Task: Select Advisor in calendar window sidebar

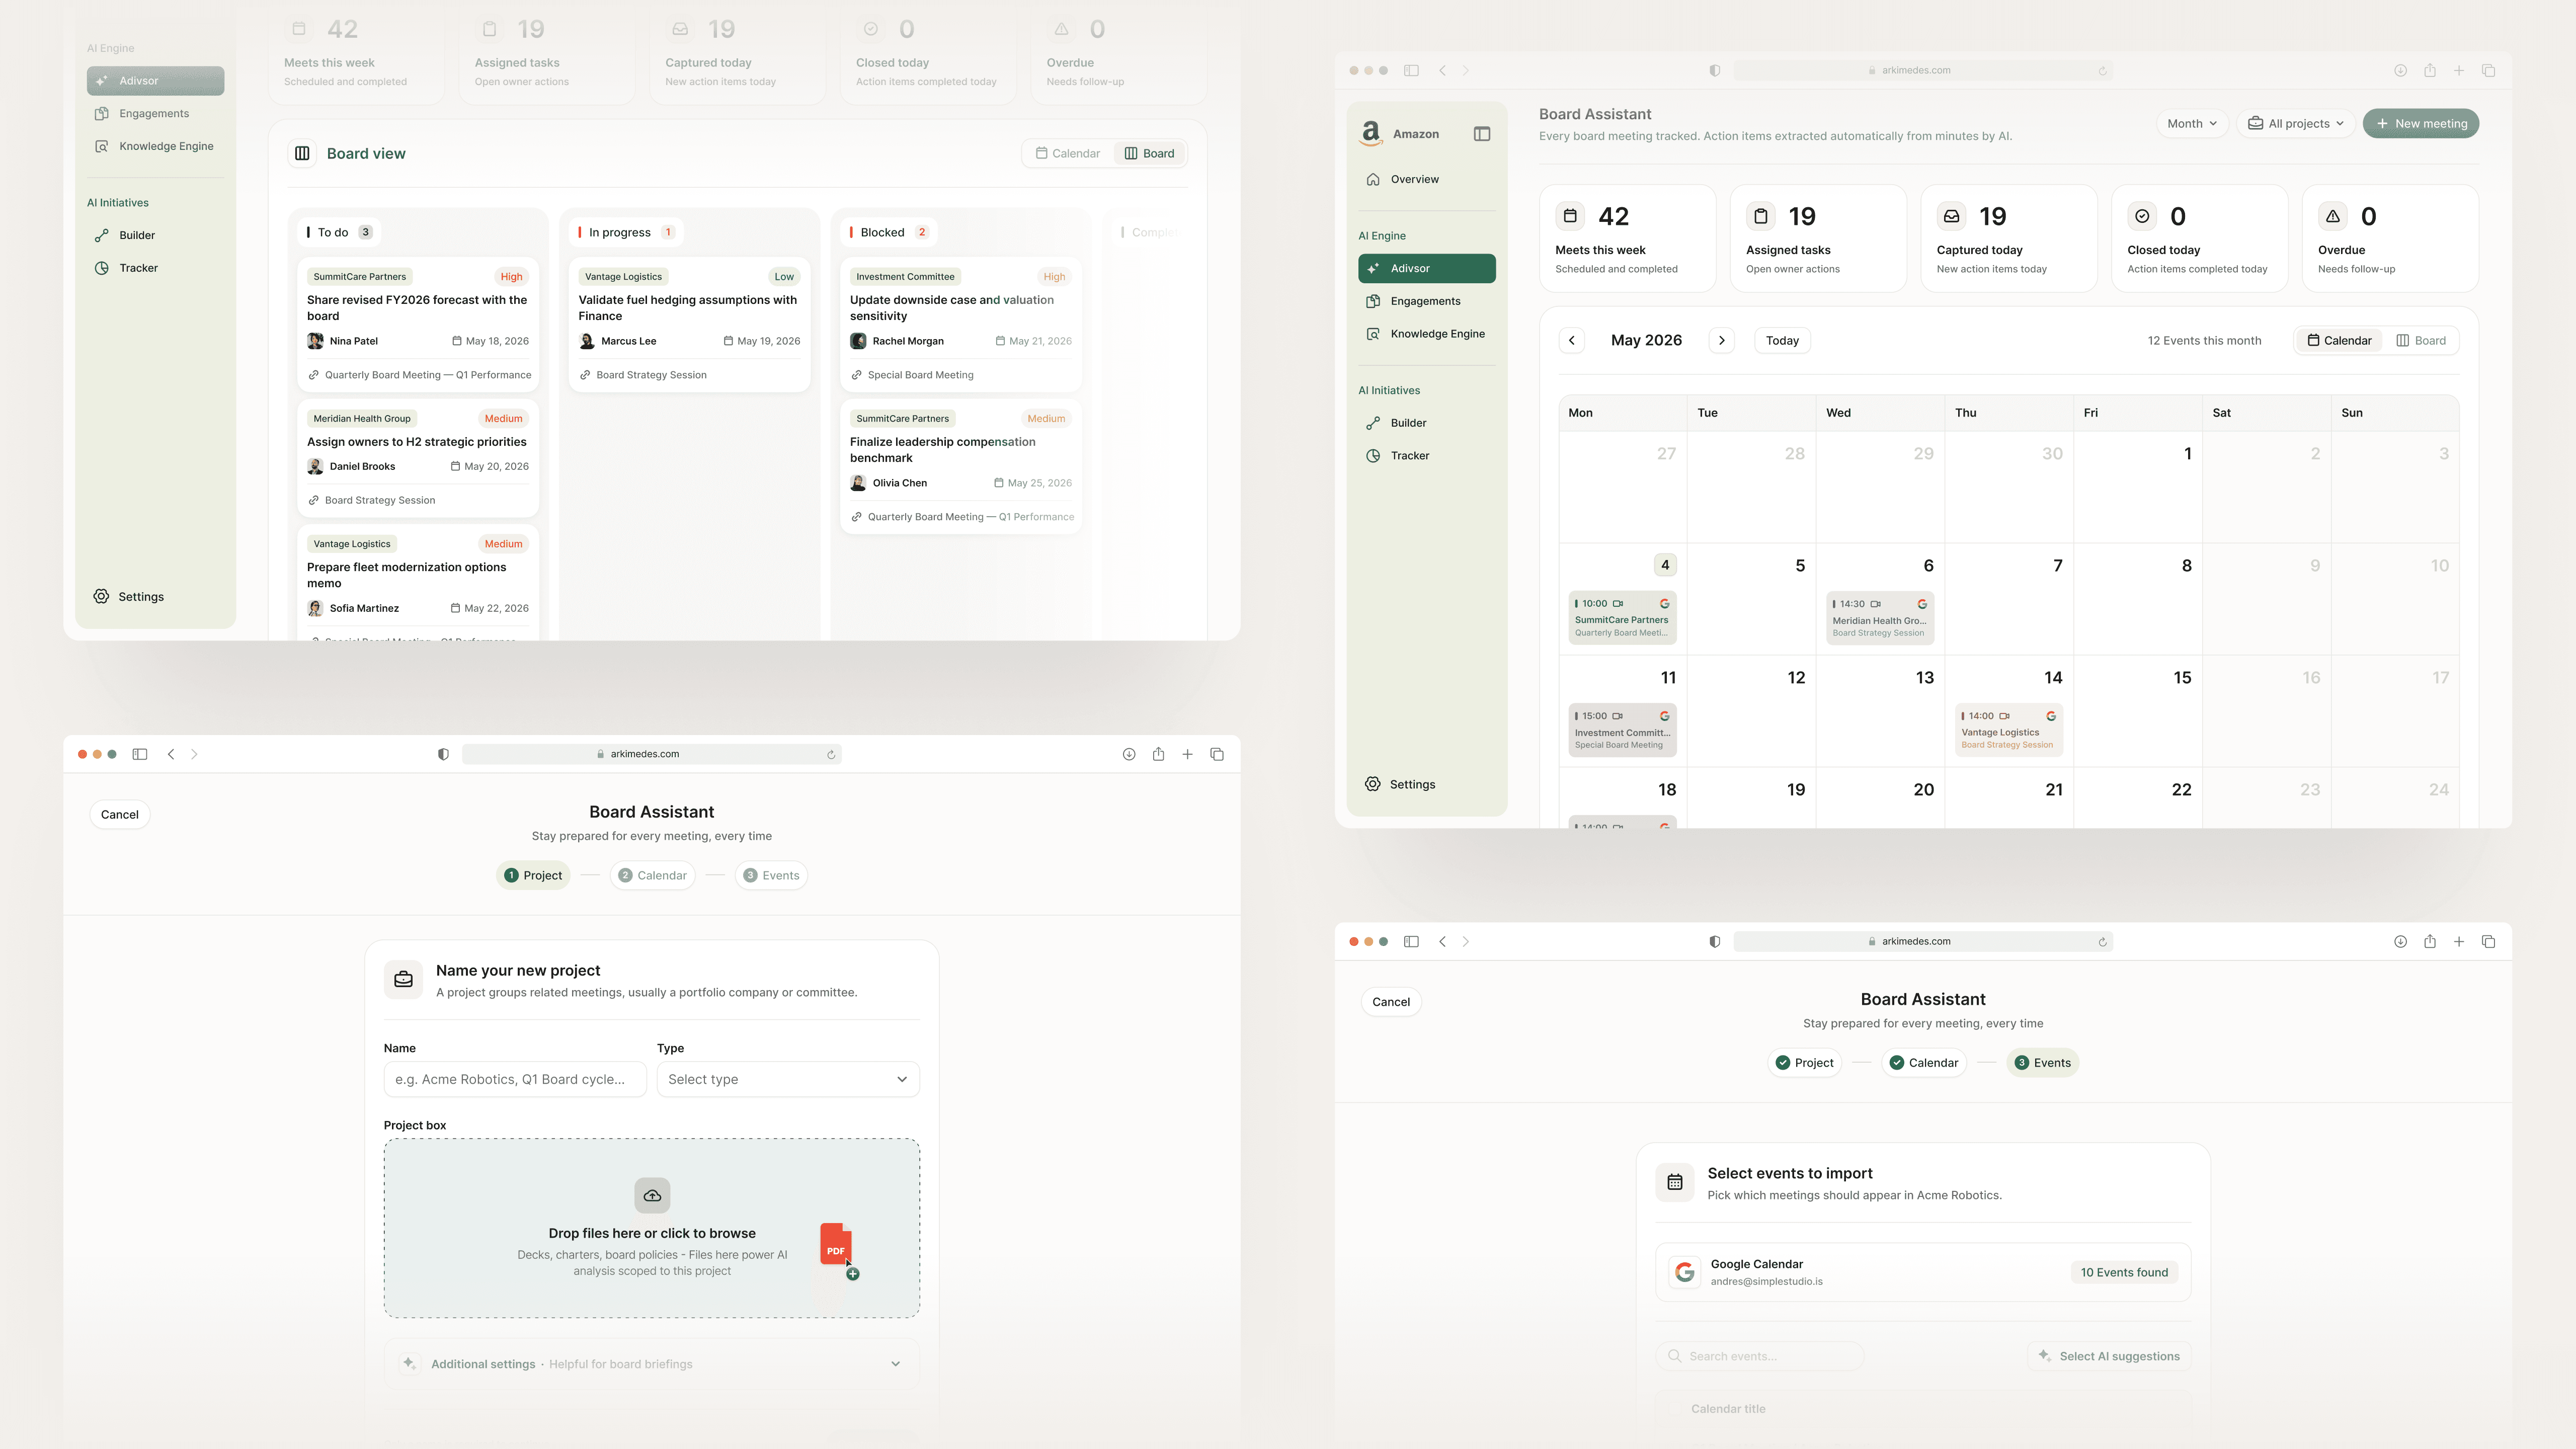Action: pyautogui.click(x=1426, y=268)
